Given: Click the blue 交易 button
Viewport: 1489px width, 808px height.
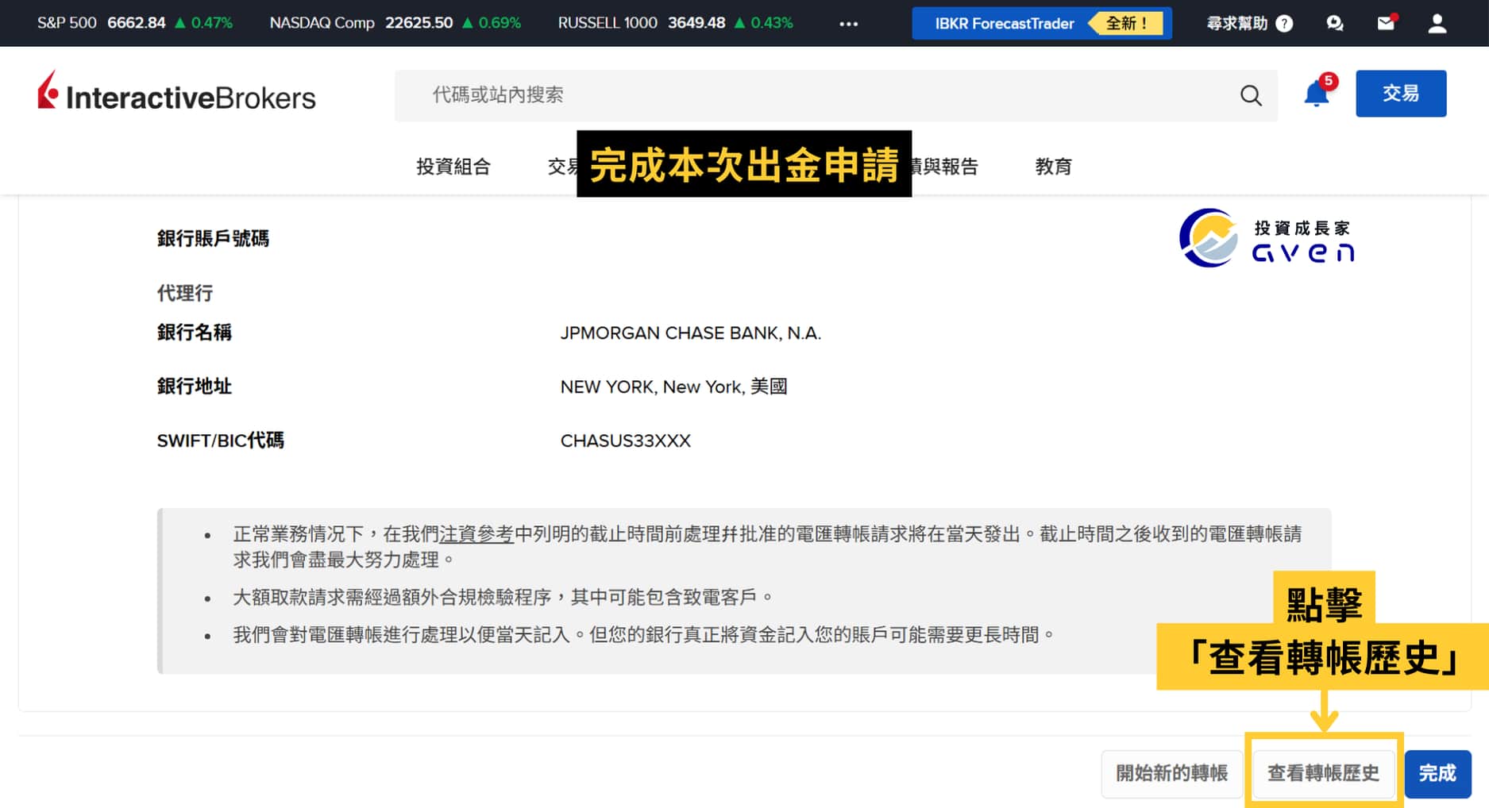Looking at the screenshot, I should pos(1400,94).
